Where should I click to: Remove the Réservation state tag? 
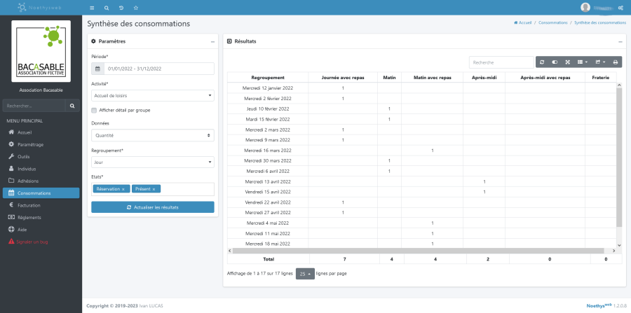[123, 189]
